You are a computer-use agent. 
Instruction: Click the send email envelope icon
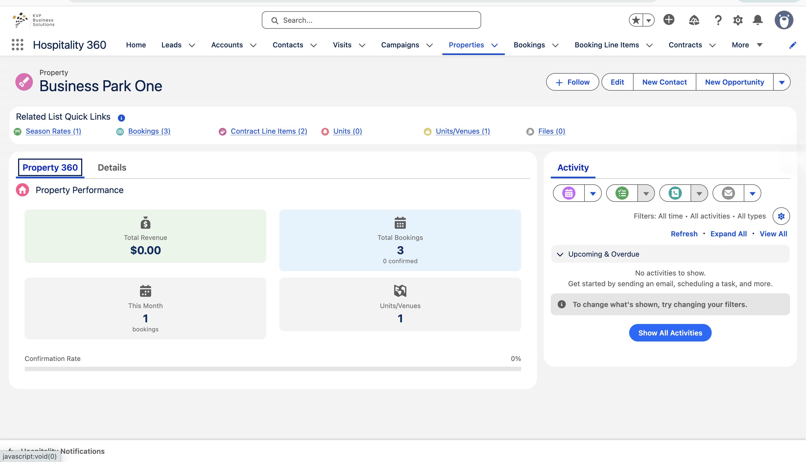(728, 193)
